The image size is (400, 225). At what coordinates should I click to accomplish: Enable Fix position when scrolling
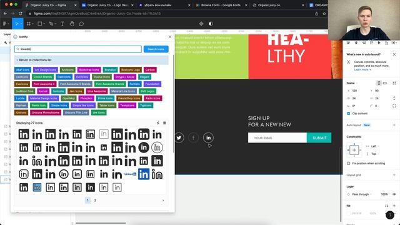click(349, 163)
